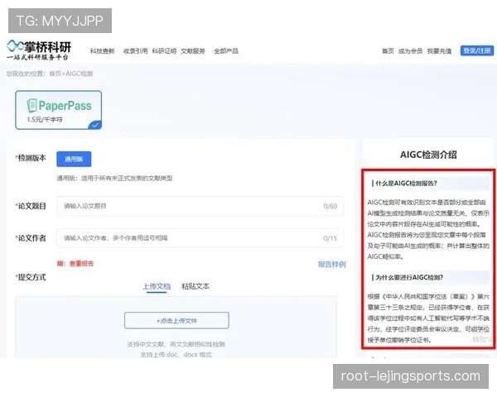Click 首页 in the breadcrumb
The width and height of the screenshot is (497, 397).
[x=55, y=74]
